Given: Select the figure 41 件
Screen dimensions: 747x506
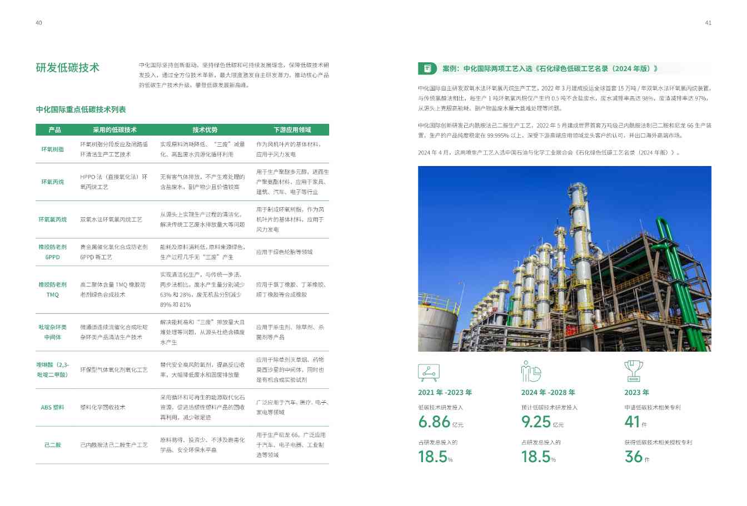Looking at the screenshot, I should 636,422.
